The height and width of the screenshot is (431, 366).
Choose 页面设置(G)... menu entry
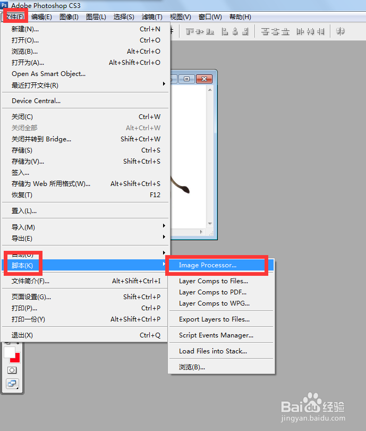(86, 297)
